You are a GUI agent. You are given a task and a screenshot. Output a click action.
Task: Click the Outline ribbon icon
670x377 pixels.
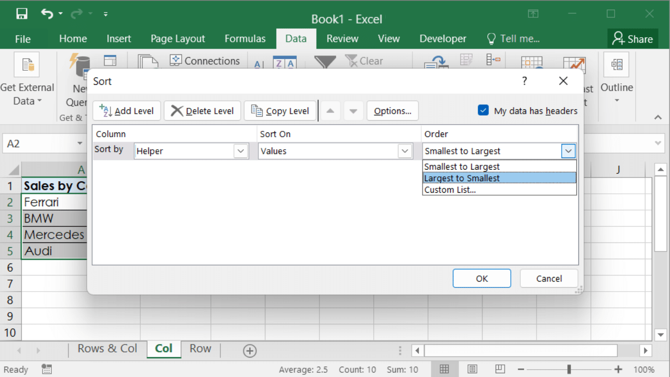point(617,65)
